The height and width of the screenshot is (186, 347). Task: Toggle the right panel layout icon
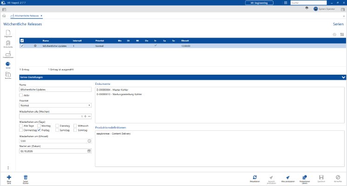[x=342, y=9]
